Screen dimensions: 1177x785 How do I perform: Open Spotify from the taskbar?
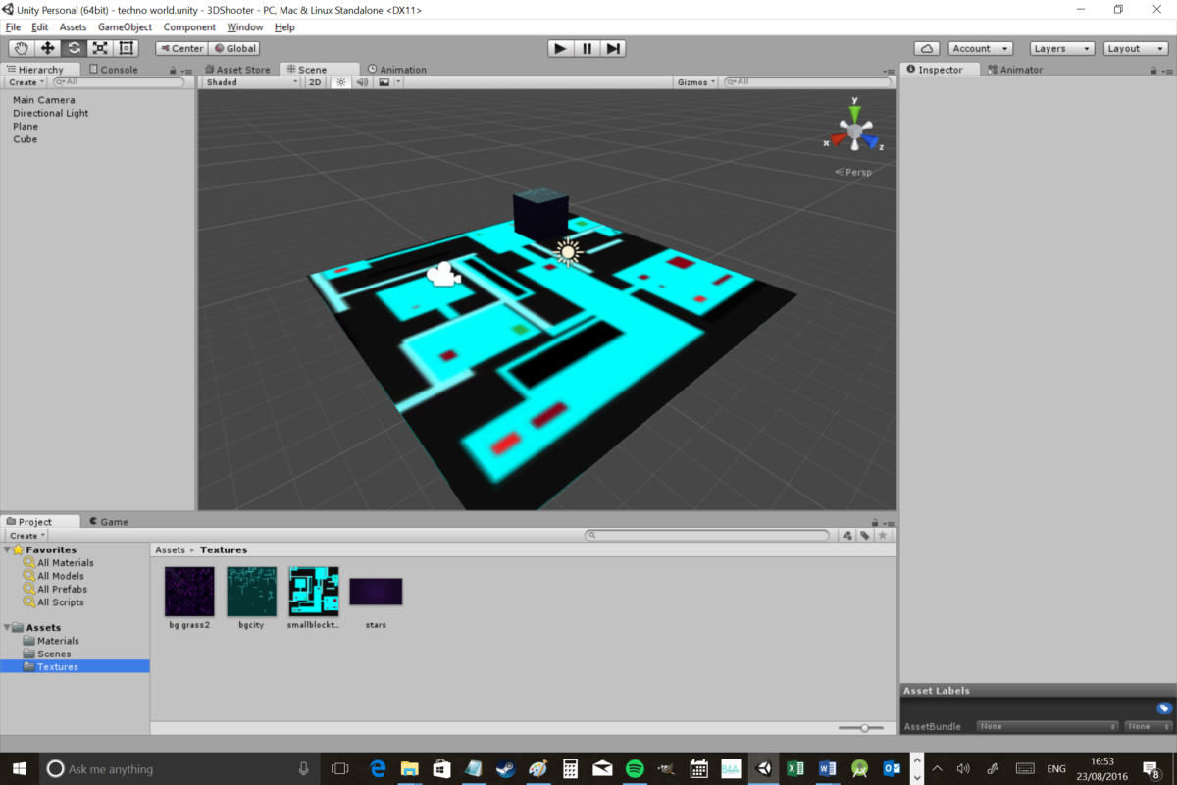(x=635, y=769)
